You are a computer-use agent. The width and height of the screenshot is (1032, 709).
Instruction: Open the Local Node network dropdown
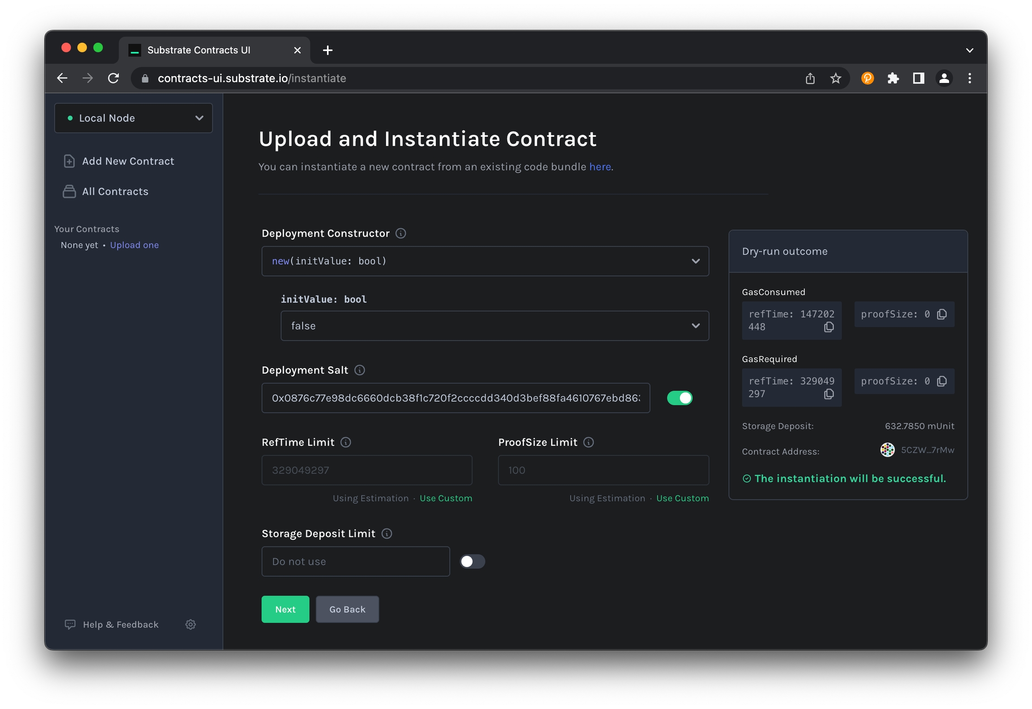(133, 118)
